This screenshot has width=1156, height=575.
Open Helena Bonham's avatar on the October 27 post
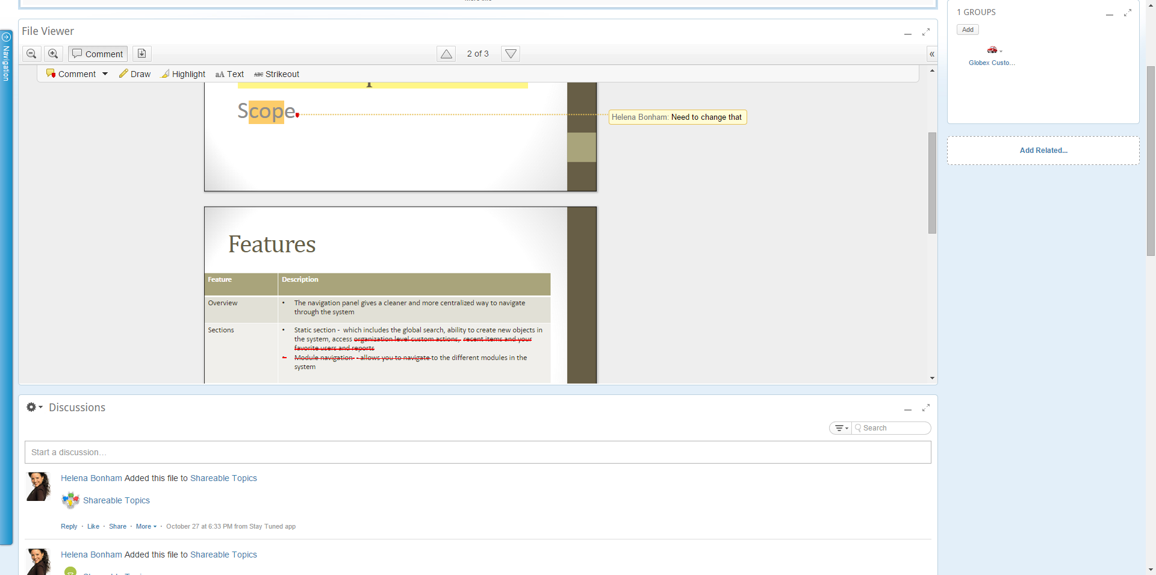point(39,486)
